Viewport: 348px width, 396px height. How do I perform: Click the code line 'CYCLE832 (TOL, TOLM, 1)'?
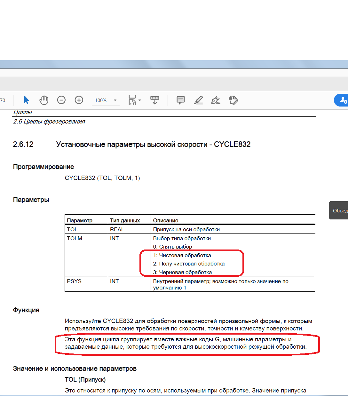(x=102, y=178)
